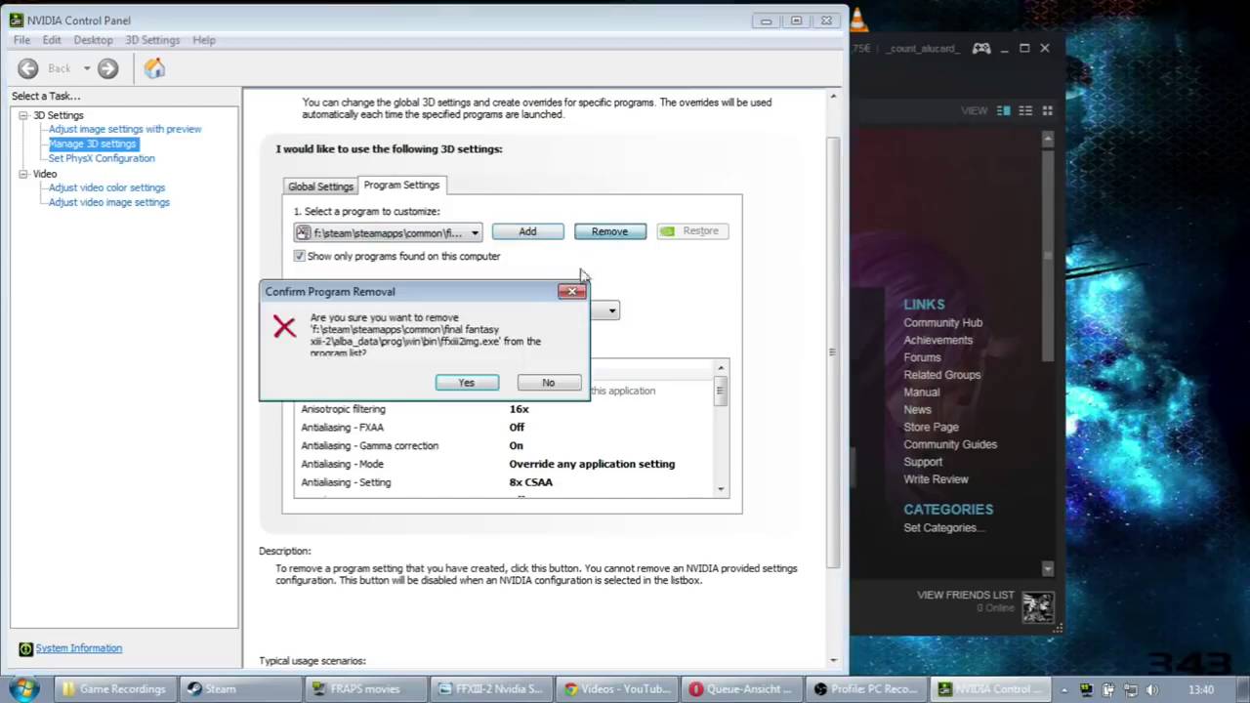Image resolution: width=1250 pixels, height=703 pixels.
Task: Click the System Information icon
Action: coord(25,649)
